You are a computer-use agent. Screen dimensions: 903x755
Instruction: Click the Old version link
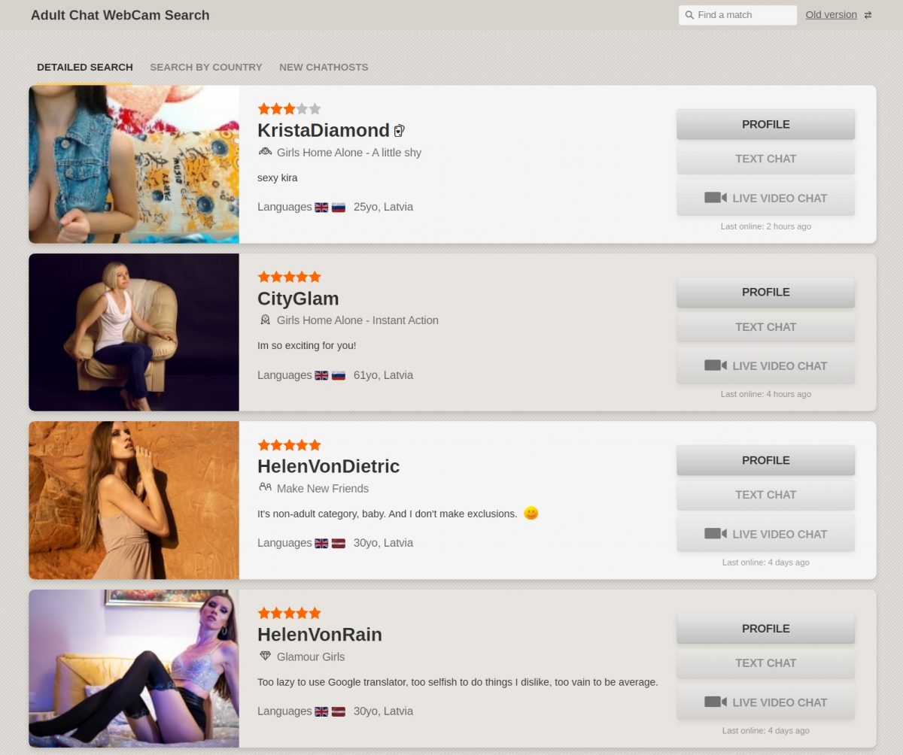click(831, 15)
